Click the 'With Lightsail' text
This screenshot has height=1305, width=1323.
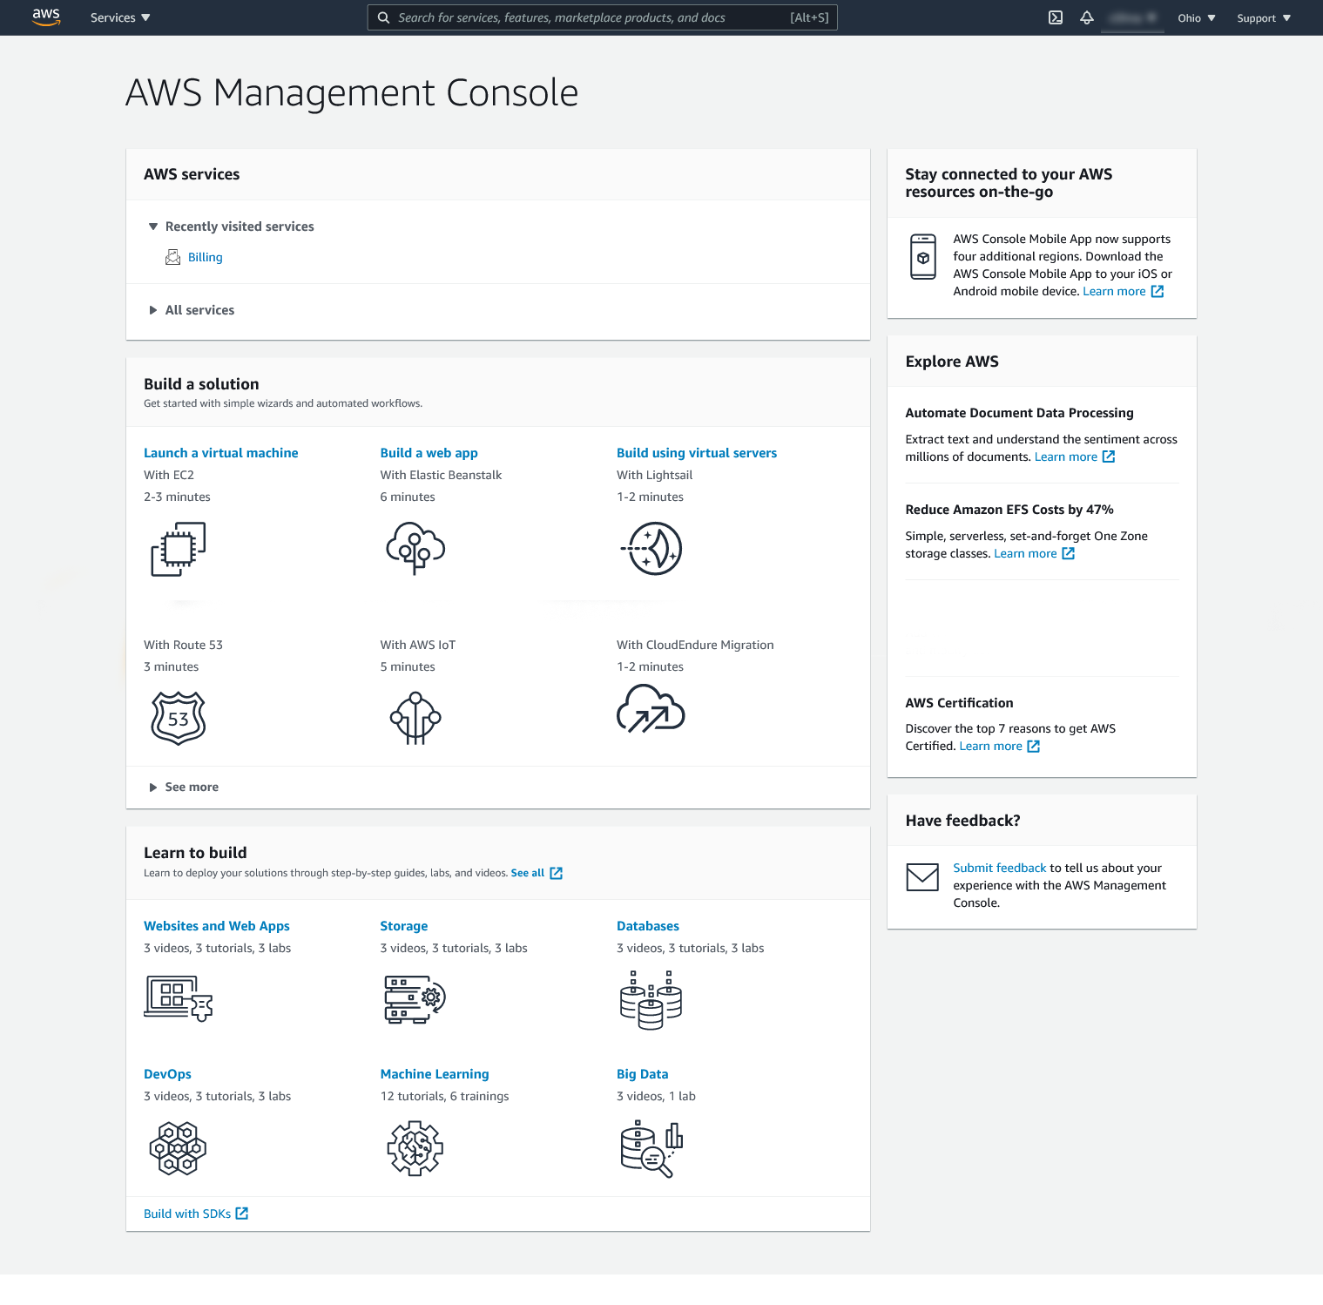(655, 475)
